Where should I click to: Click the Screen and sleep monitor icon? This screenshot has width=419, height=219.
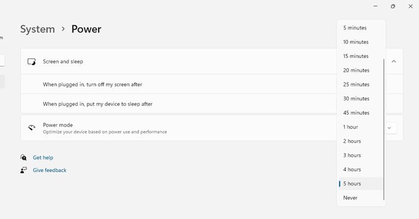(x=32, y=62)
